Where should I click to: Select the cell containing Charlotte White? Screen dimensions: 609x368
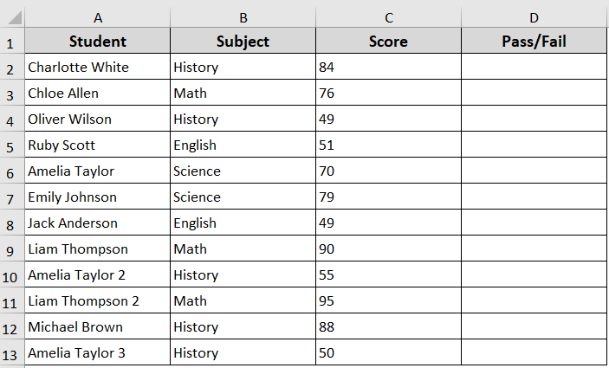[x=97, y=68]
